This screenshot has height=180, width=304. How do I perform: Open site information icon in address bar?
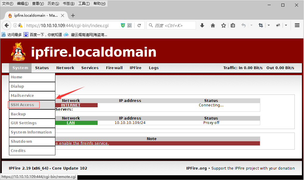(x=15, y=25)
